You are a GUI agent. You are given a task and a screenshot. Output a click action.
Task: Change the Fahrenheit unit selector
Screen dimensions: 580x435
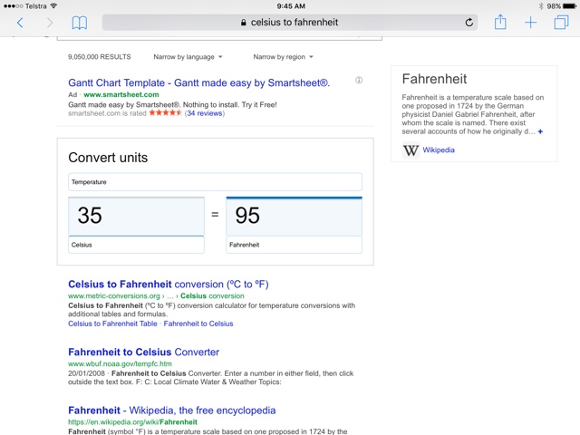click(294, 245)
